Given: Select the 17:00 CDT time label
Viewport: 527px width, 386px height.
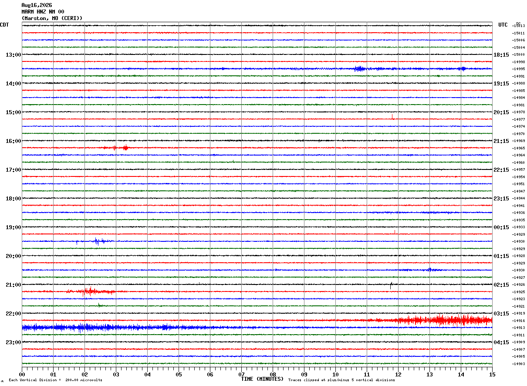Looking at the screenshot, I should click(13, 170).
